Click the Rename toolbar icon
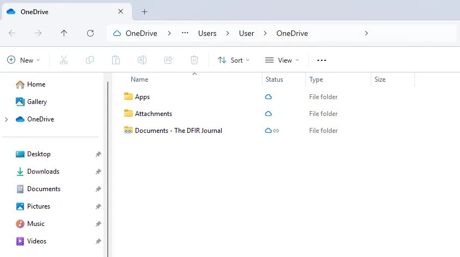Screen dimensions: 460x257 coord(142,60)
